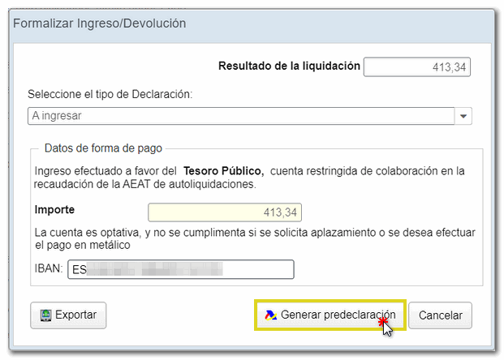Click into the yellow Importe amount field
Image resolution: width=504 pixels, height=360 pixels.
click(225, 212)
